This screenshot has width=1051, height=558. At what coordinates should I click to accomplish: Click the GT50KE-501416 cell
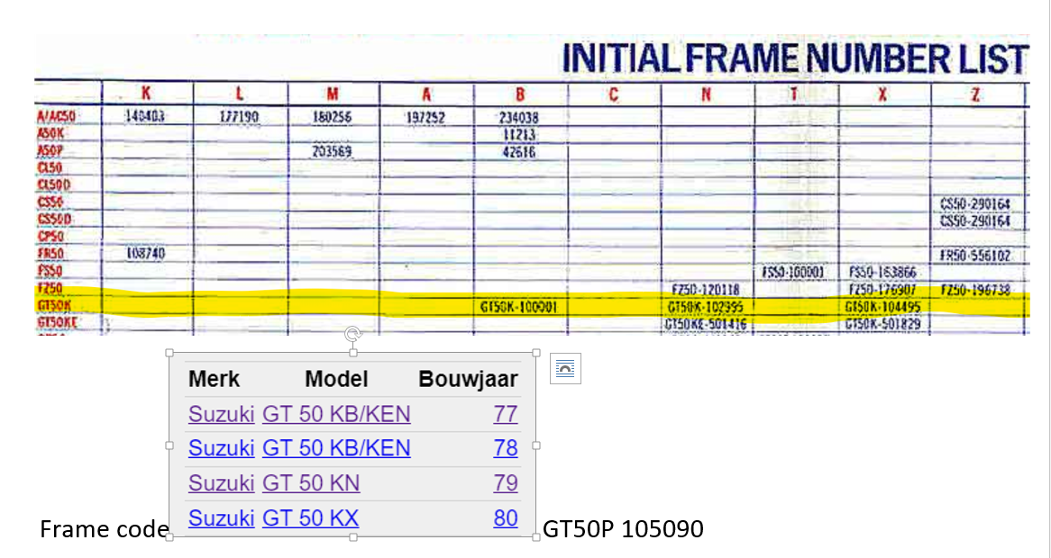[705, 324]
